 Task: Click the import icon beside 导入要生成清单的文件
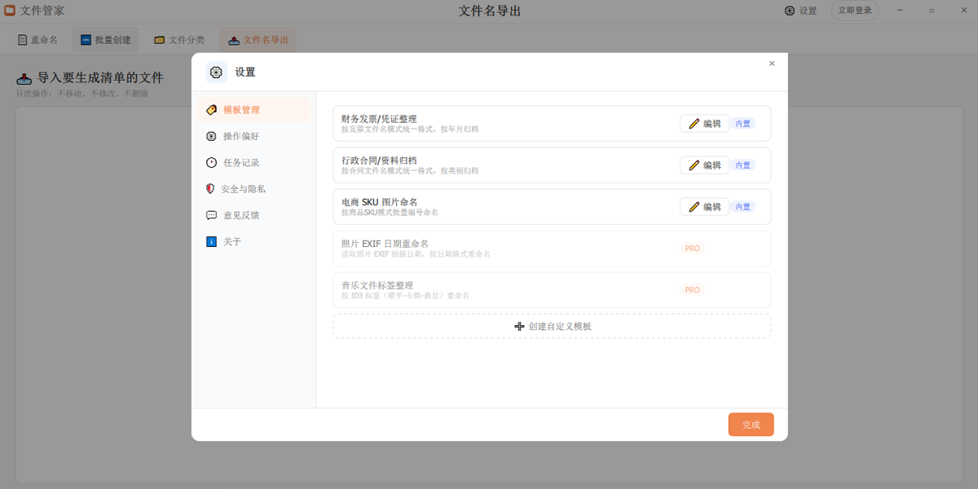tap(24, 78)
